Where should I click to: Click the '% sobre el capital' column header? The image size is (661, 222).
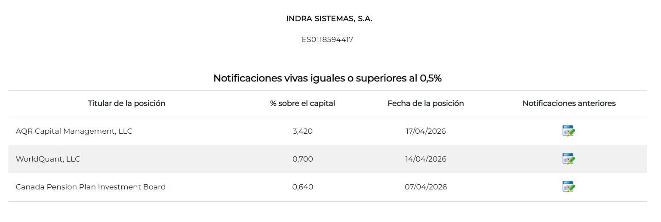302,103
